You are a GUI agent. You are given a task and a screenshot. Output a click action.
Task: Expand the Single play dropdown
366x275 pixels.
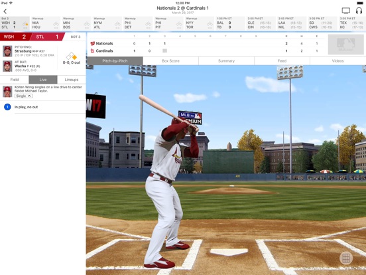pyautogui.click(x=24, y=96)
